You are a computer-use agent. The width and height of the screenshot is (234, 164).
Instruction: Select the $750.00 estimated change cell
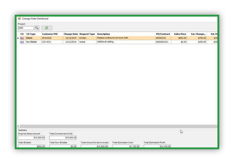(x=197, y=38)
